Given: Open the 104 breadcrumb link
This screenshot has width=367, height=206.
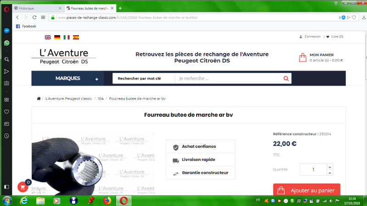Looking at the screenshot, I should point(100,98).
